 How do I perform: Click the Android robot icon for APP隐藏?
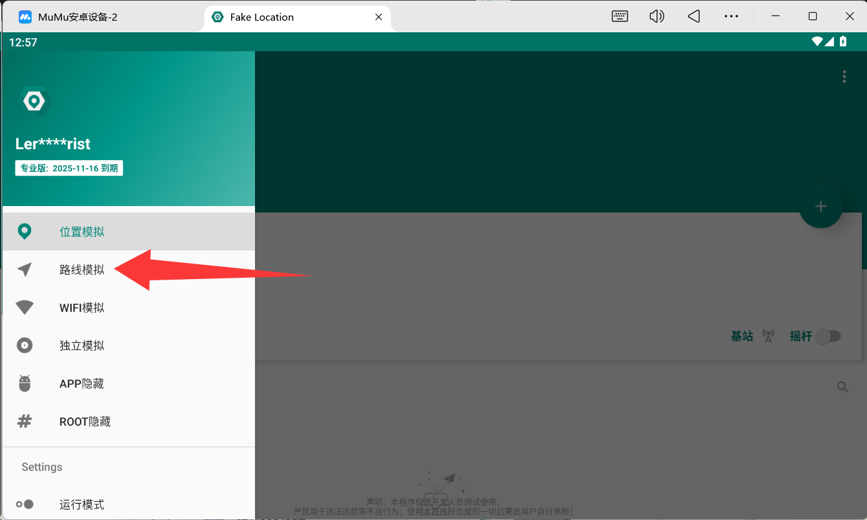[x=25, y=384]
